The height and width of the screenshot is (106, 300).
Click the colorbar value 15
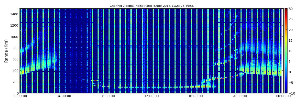(x=291, y=40)
